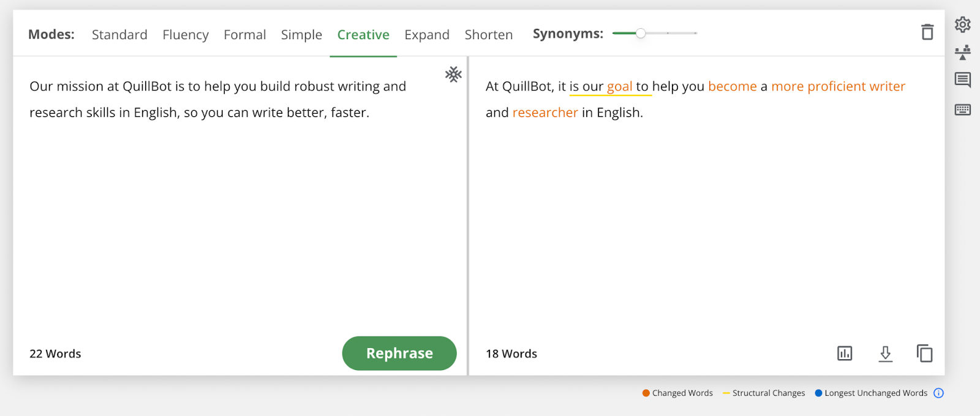The image size is (980, 416).
Task: Click the '18 Words' count
Action: (x=511, y=354)
